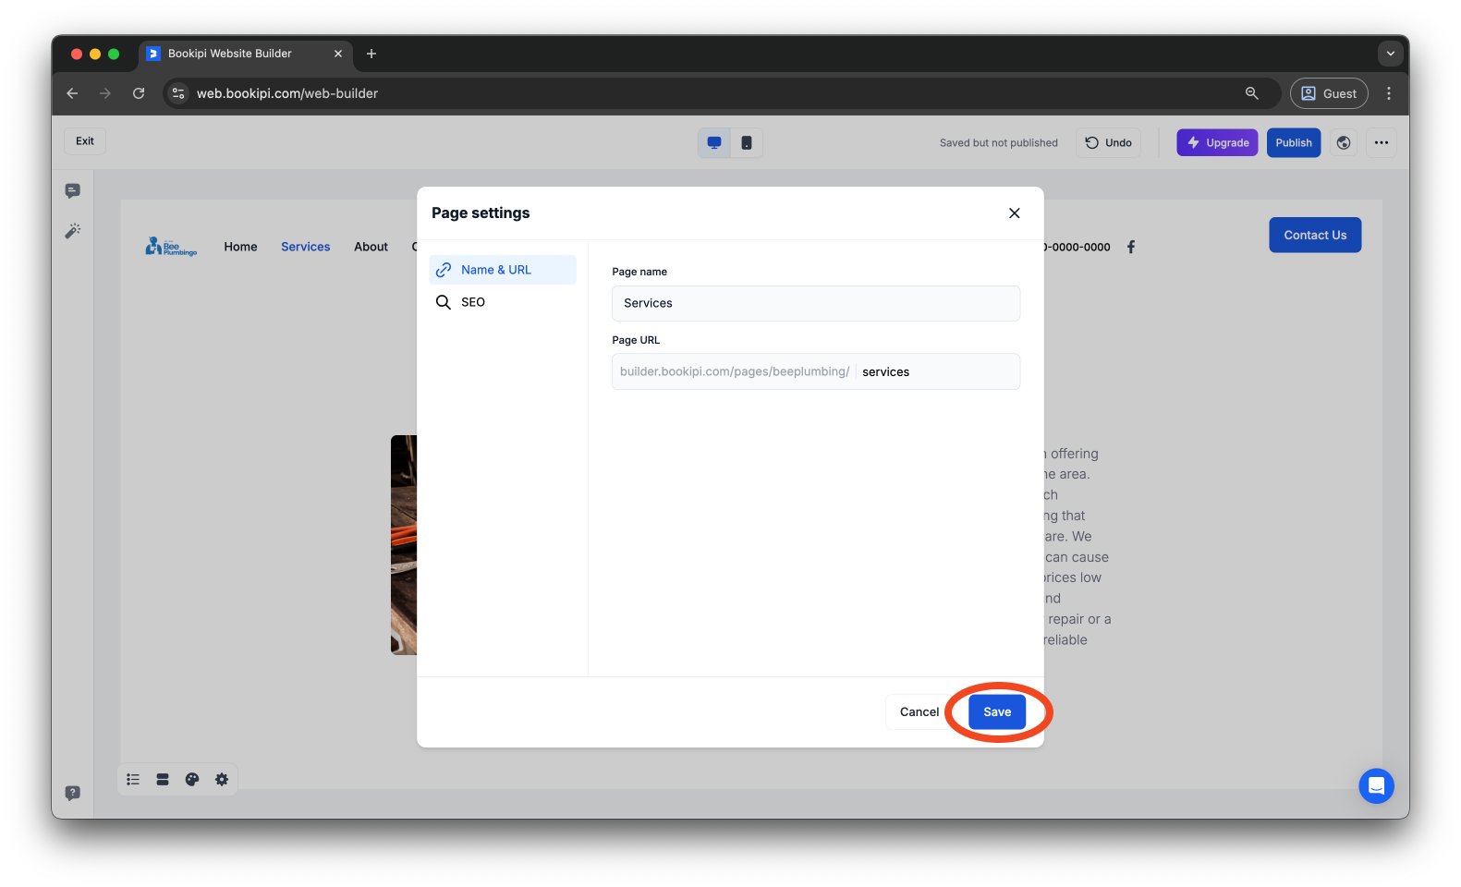This screenshot has height=887, width=1461.
Task: Undo the last change
Action: [1108, 143]
